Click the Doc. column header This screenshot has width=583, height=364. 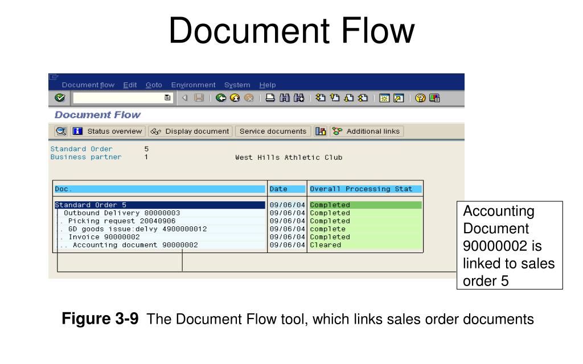(x=159, y=189)
